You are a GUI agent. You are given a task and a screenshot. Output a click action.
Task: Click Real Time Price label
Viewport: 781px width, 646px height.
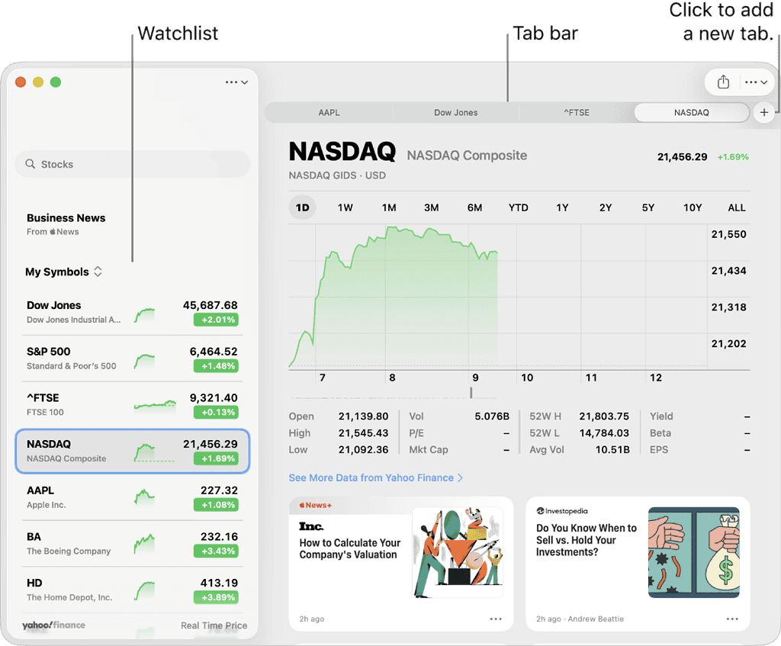coord(214,625)
